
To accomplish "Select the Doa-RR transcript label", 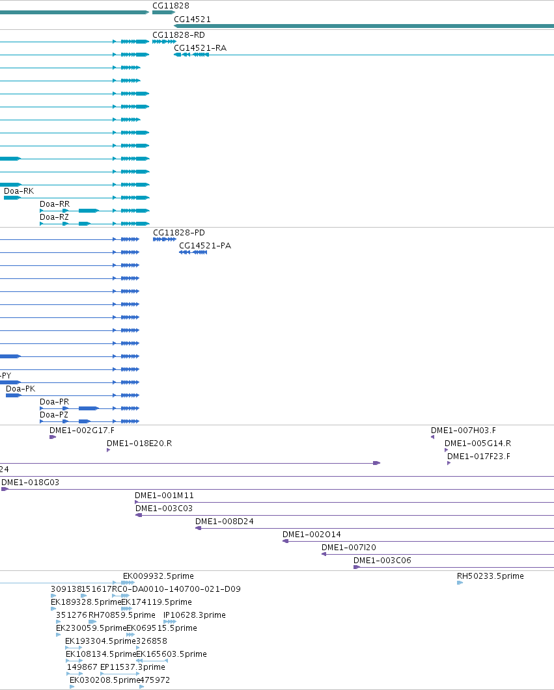I will [55, 204].
